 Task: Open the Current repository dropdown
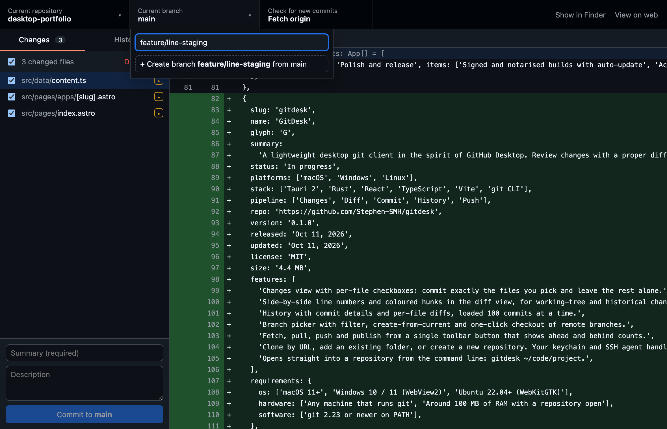click(65, 15)
